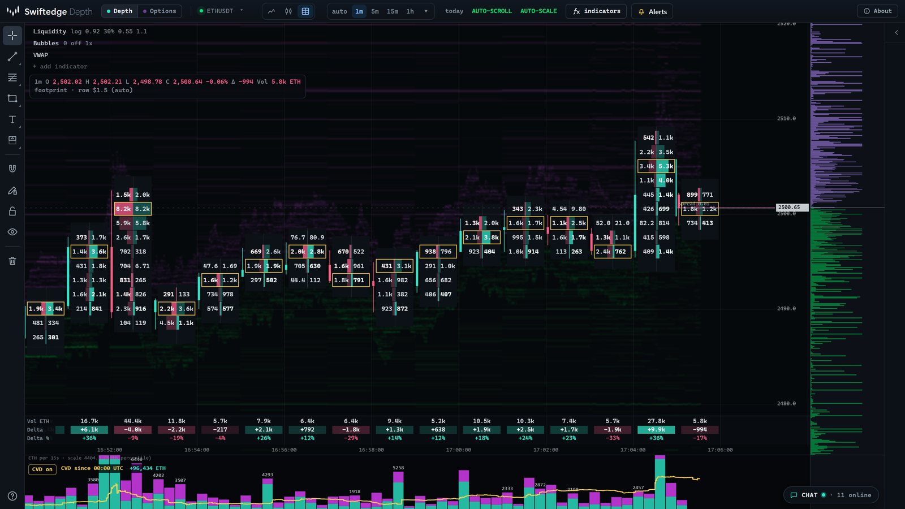Open the help question mark icon
905x509 pixels.
(x=12, y=496)
